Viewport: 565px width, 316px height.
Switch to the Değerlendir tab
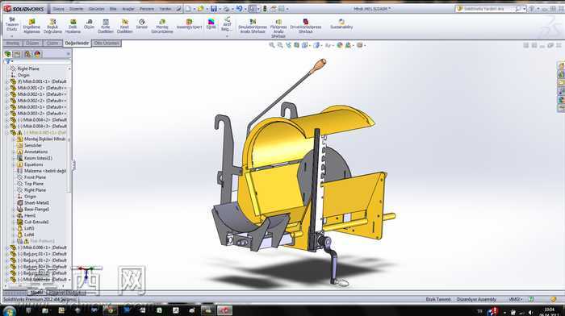point(77,44)
